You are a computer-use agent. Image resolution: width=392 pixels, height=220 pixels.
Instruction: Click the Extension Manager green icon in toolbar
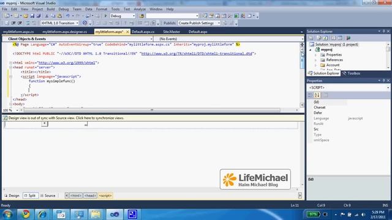pos(236,16)
